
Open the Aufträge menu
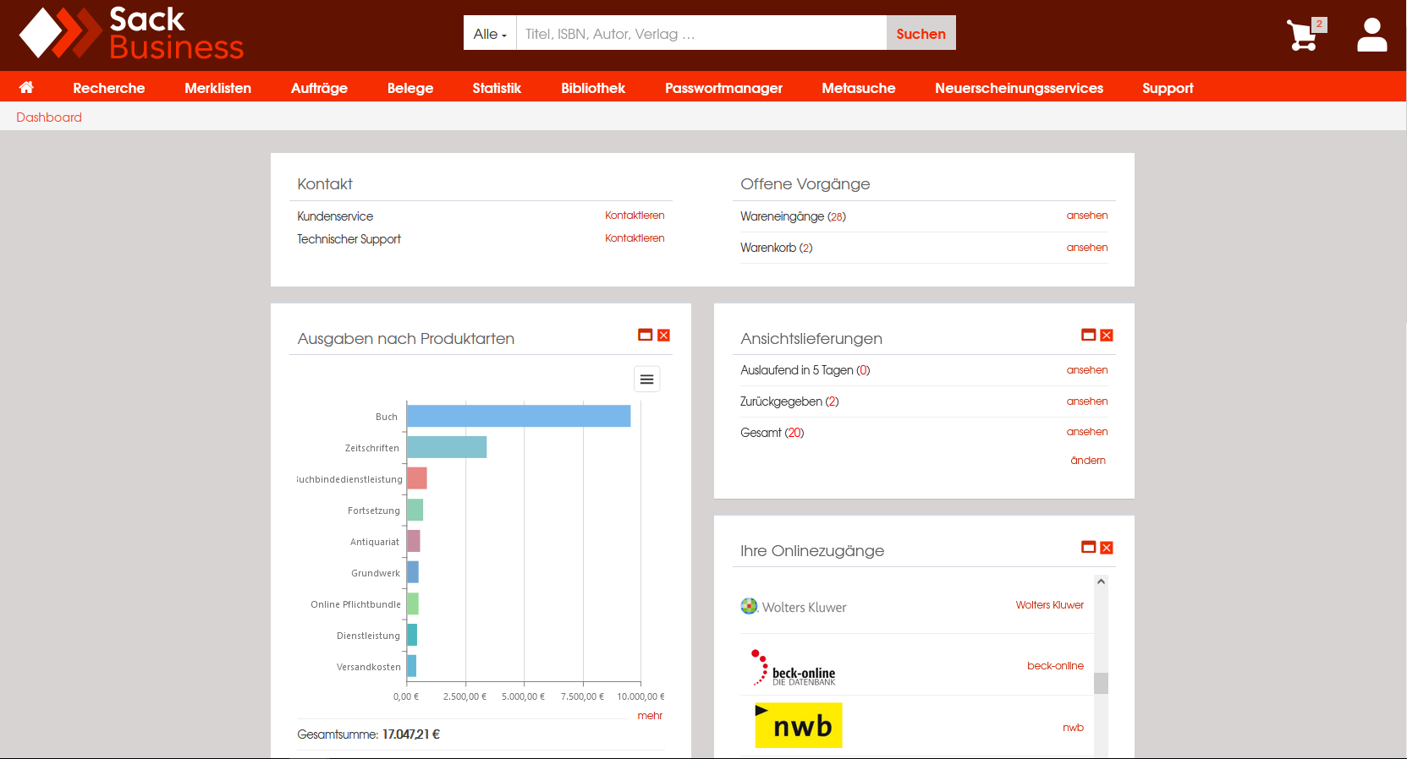(x=319, y=88)
